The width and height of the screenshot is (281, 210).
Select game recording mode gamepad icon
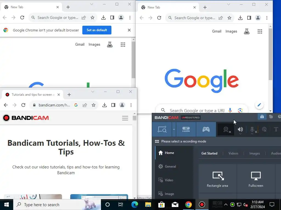(x=206, y=129)
